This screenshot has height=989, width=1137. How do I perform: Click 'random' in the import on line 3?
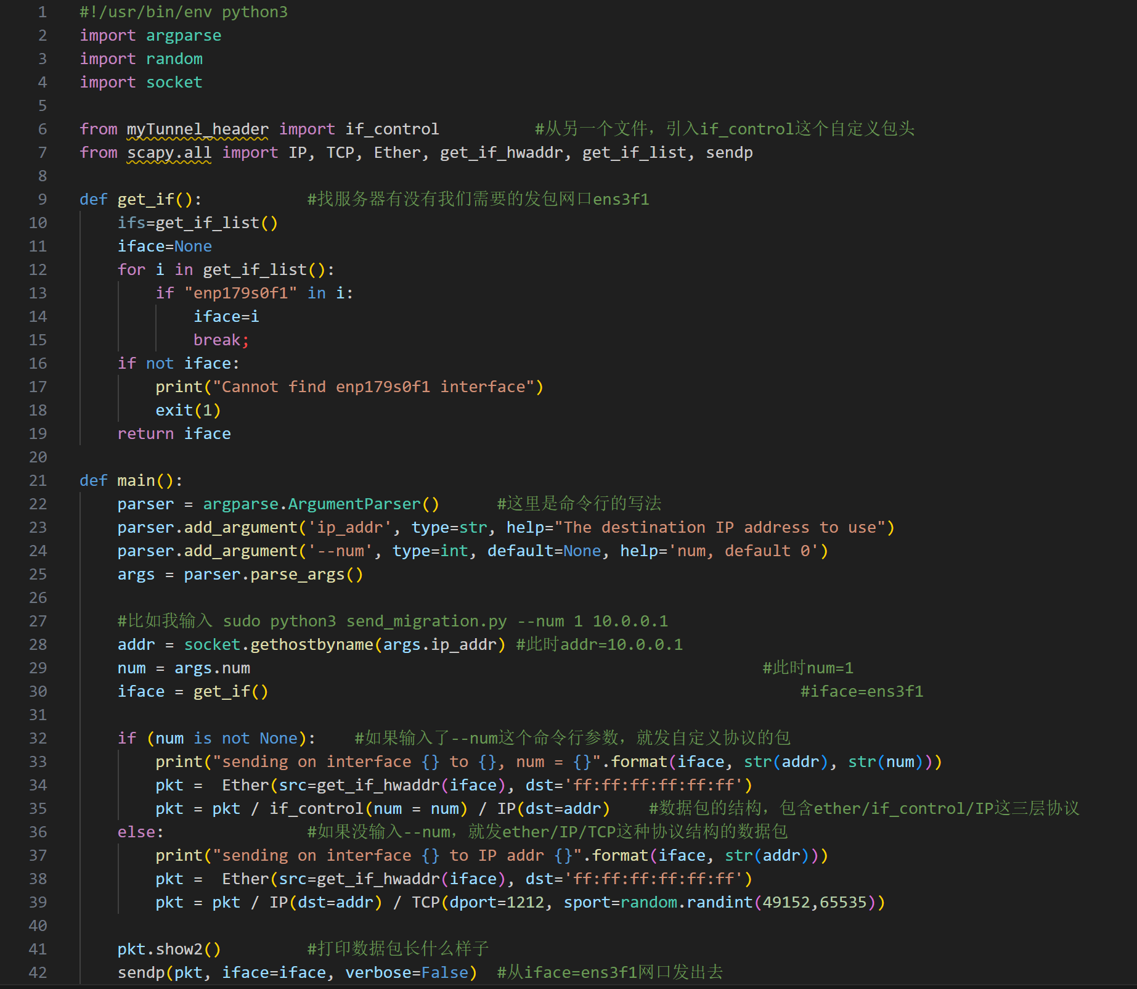pos(174,59)
